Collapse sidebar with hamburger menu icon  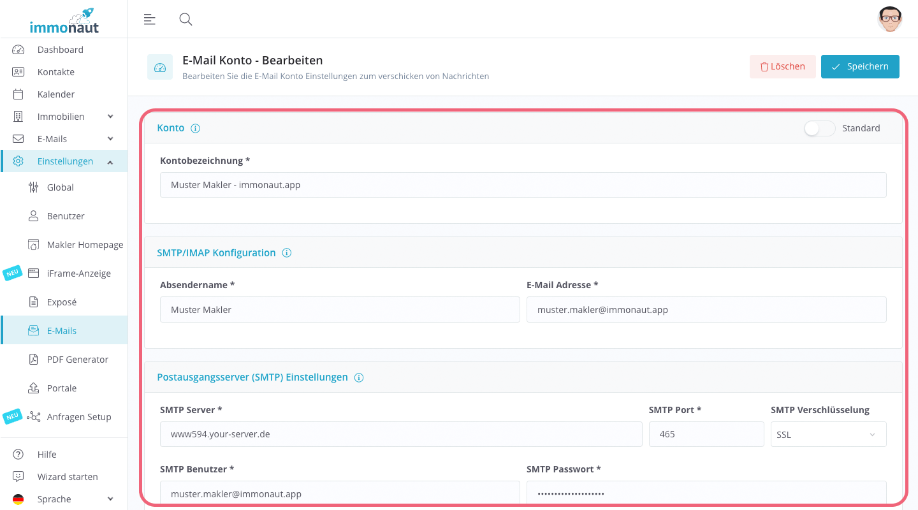point(150,19)
